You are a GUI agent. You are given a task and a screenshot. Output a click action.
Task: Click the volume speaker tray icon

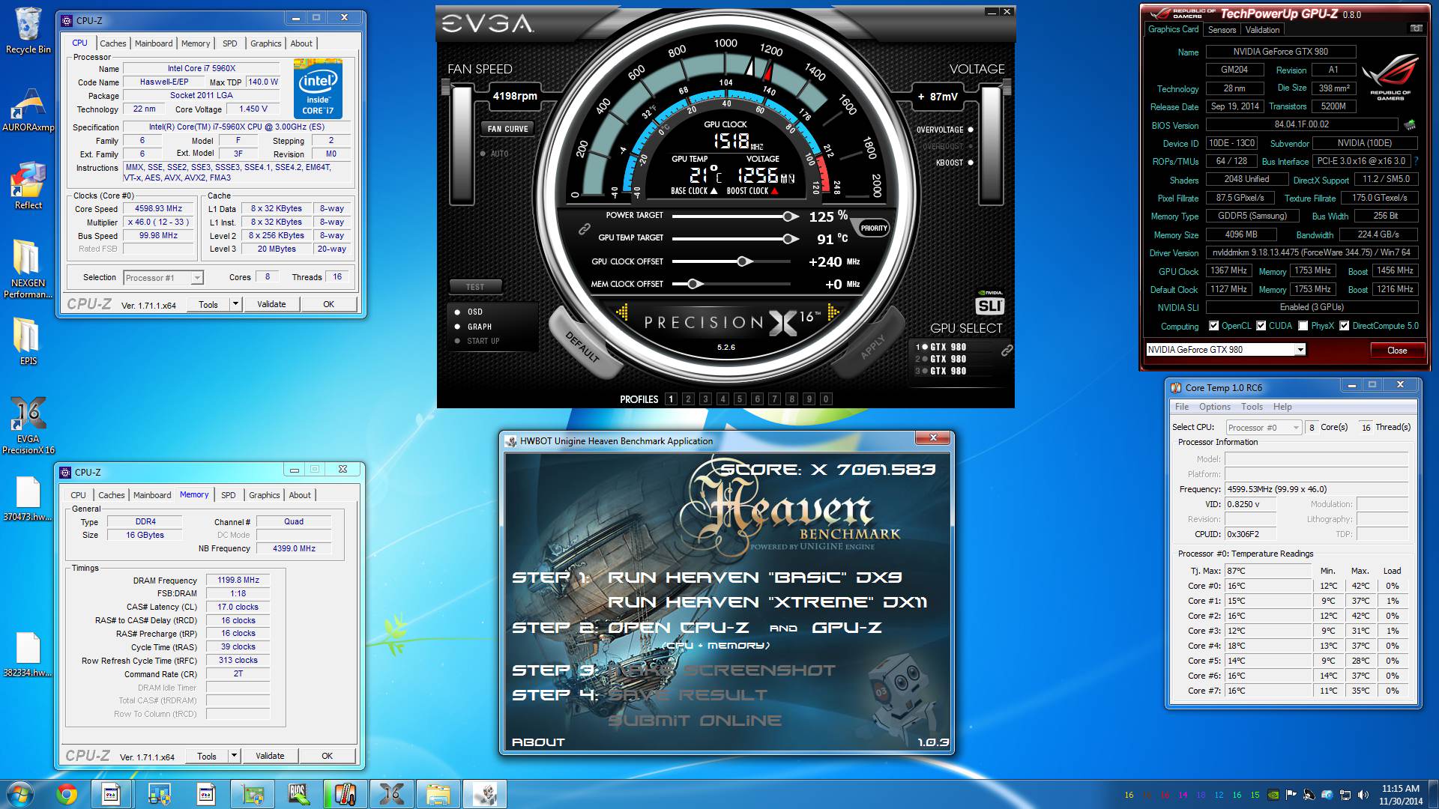pyautogui.click(x=1363, y=795)
